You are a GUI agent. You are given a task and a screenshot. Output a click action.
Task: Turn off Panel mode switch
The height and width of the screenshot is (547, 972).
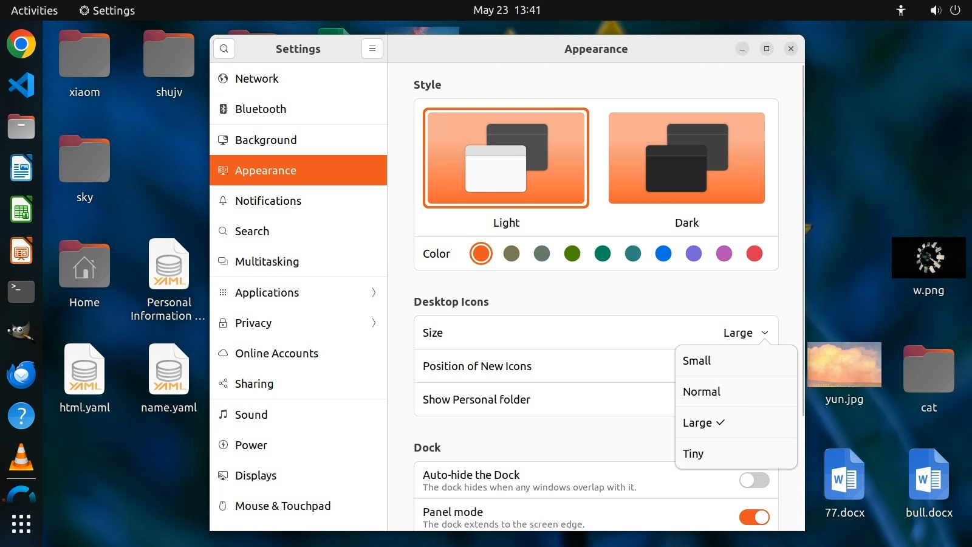tap(754, 517)
